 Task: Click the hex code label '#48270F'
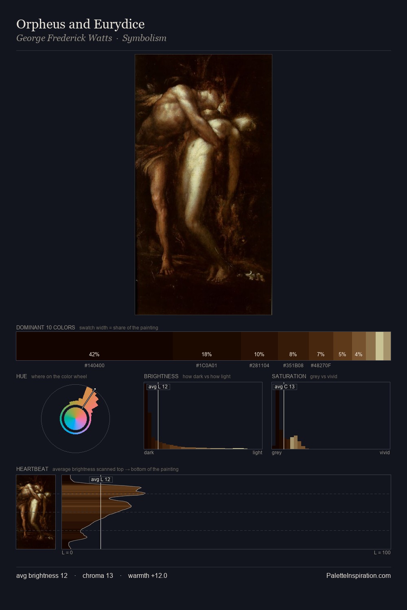pos(321,366)
